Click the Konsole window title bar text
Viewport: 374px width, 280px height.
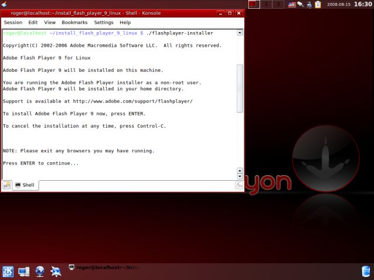(86, 13)
